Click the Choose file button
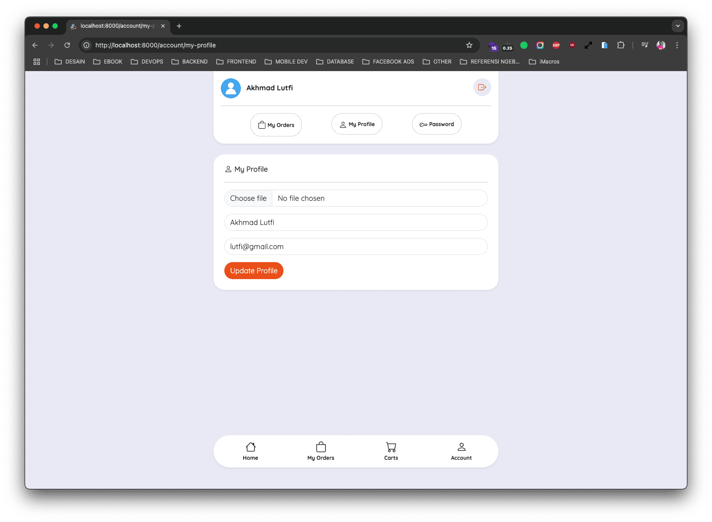 click(248, 198)
